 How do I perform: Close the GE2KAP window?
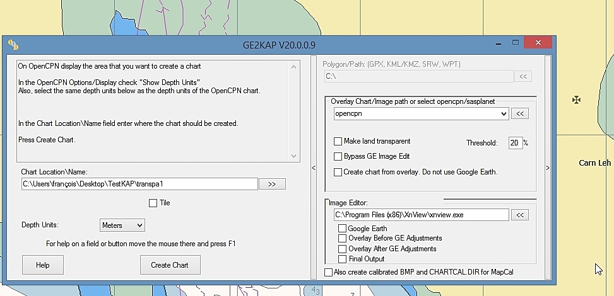point(538,43)
